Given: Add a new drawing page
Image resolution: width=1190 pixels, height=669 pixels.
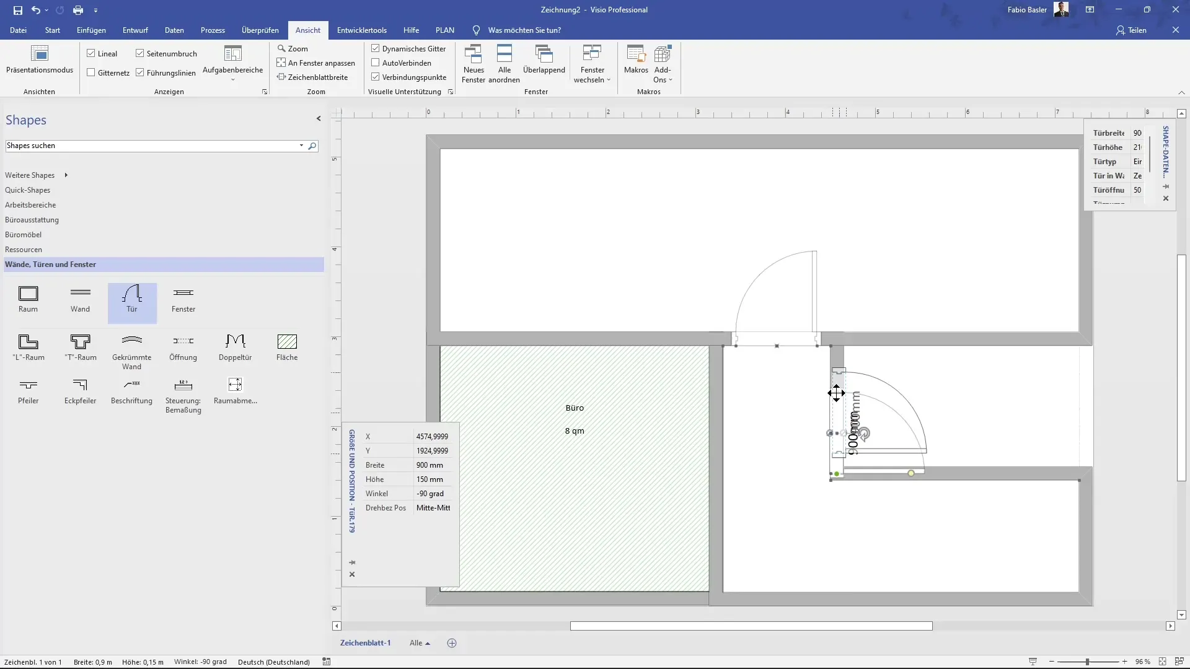Looking at the screenshot, I should point(452,643).
